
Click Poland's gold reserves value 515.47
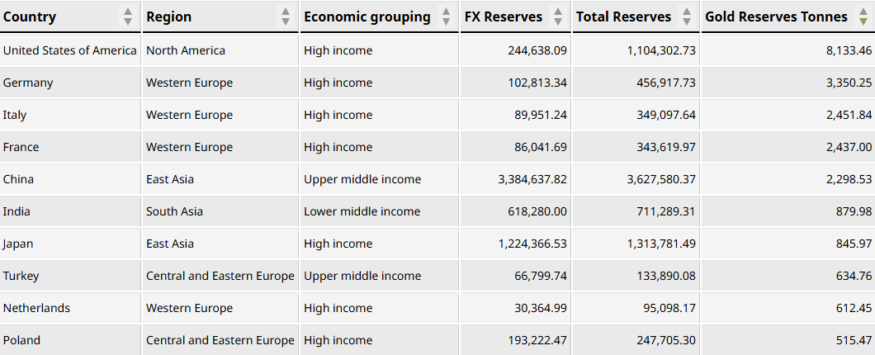click(x=854, y=340)
